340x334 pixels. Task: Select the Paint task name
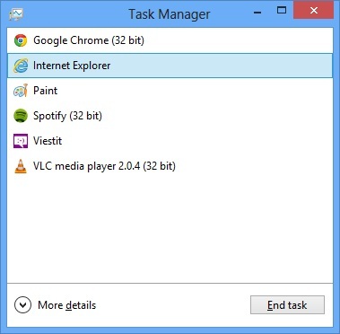(46, 91)
